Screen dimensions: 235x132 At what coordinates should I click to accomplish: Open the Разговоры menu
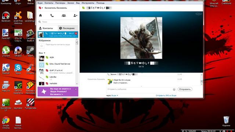60,3
